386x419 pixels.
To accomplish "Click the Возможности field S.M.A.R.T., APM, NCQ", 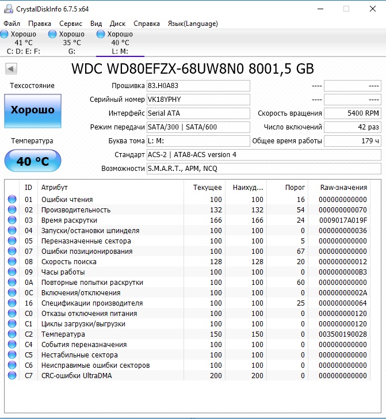I will (264, 169).
